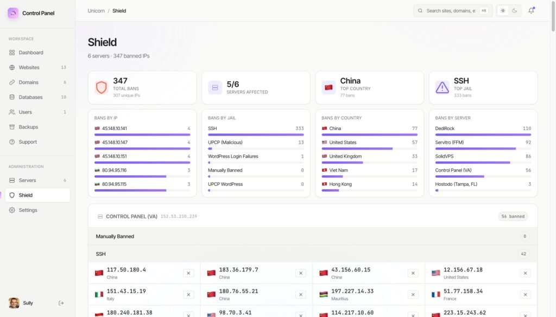Open the Websites section

click(37, 67)
